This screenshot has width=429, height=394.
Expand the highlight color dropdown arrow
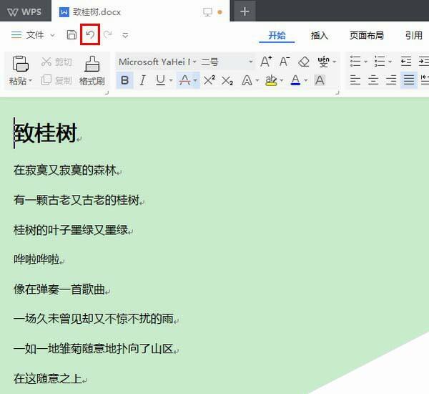tap(282, 81)
